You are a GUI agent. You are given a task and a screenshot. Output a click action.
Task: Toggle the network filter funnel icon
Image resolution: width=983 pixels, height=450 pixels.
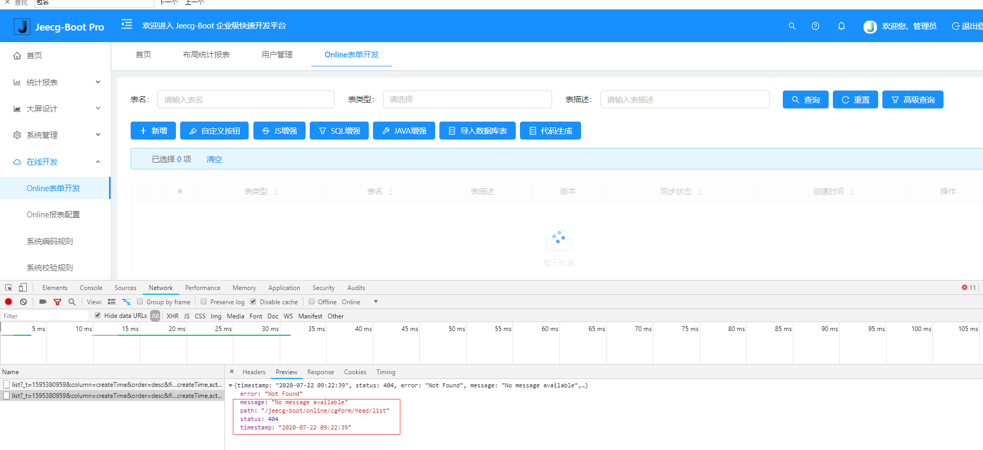pyautogui.click(x=57, y=302)
